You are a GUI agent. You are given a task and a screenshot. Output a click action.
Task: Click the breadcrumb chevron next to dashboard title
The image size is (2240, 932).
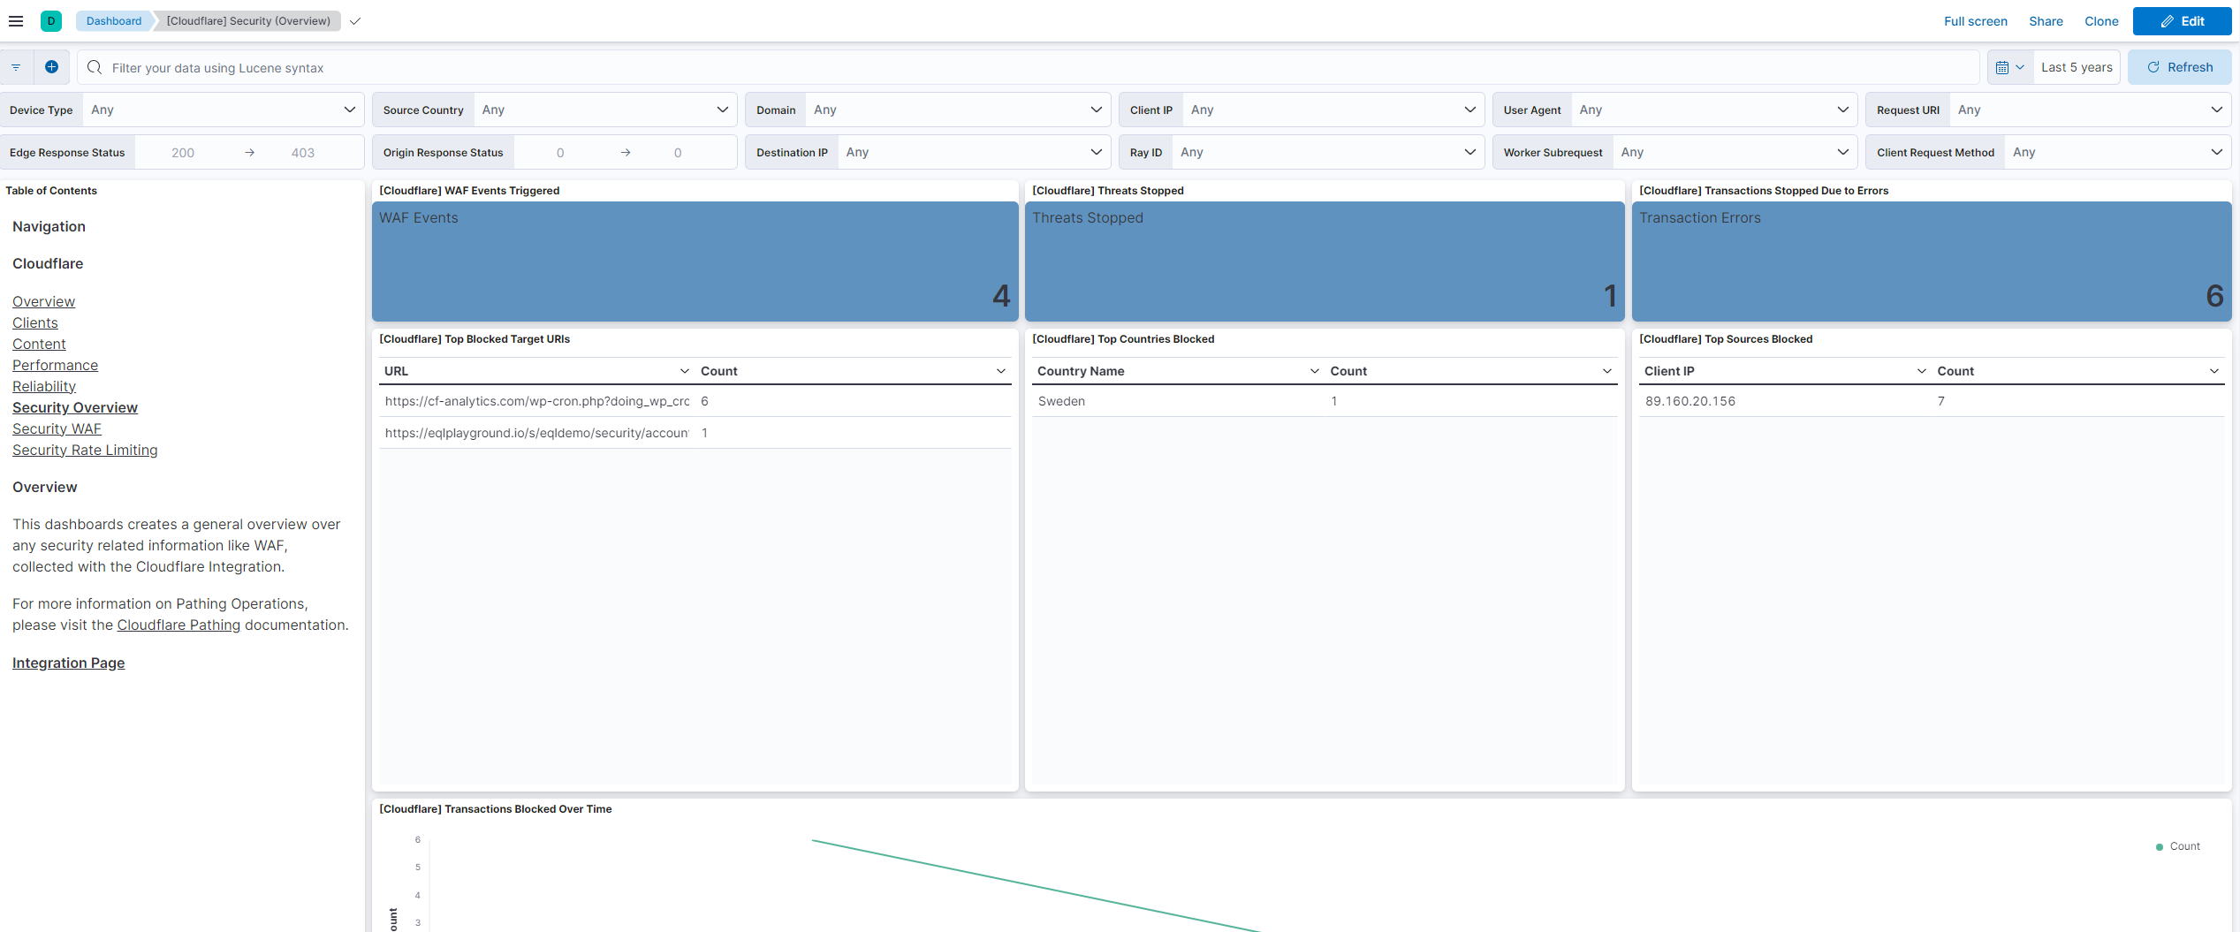tap(355, 21)
